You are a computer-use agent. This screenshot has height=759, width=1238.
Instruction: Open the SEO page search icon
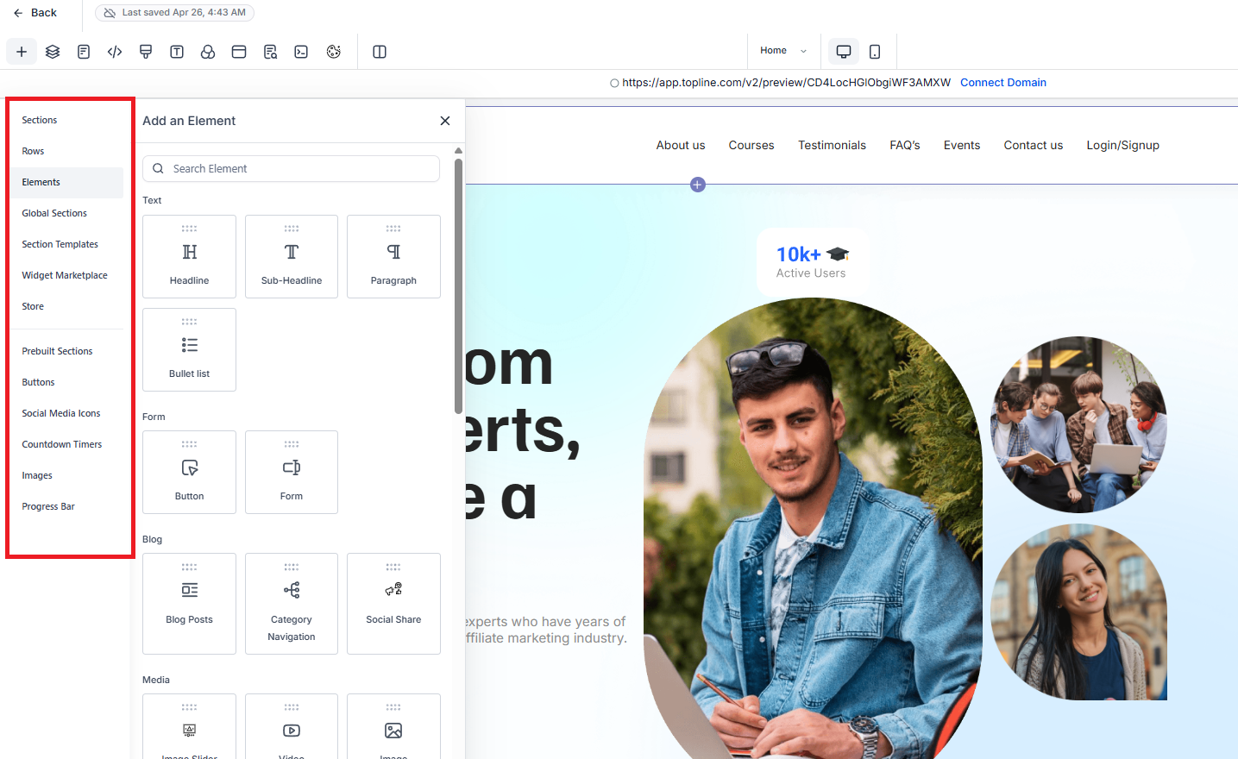[270, 52]
